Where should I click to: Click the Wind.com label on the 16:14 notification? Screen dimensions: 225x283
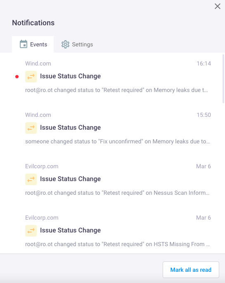(38, 63)
